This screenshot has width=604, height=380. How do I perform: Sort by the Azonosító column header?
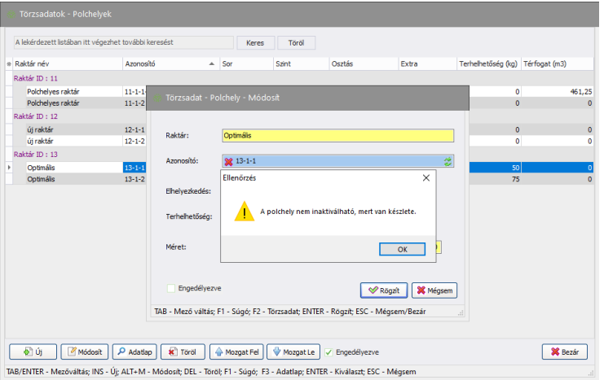pyautogui.click(x=163, y=63)
